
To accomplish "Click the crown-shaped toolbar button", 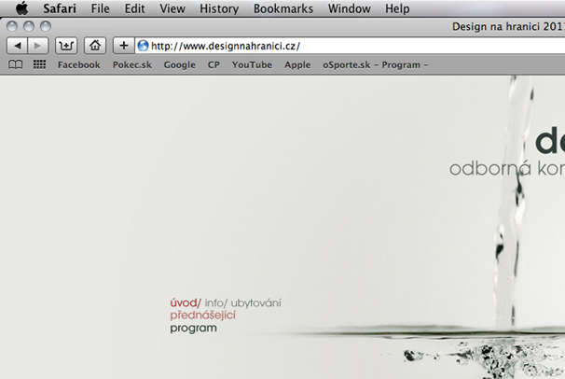I will point(67,45).
